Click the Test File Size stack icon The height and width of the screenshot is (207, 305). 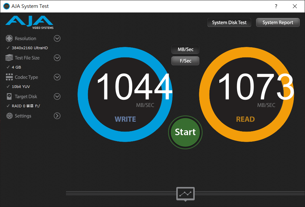click(x=9, y=58)
